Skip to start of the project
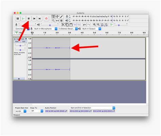 click(x=34, y=19)
